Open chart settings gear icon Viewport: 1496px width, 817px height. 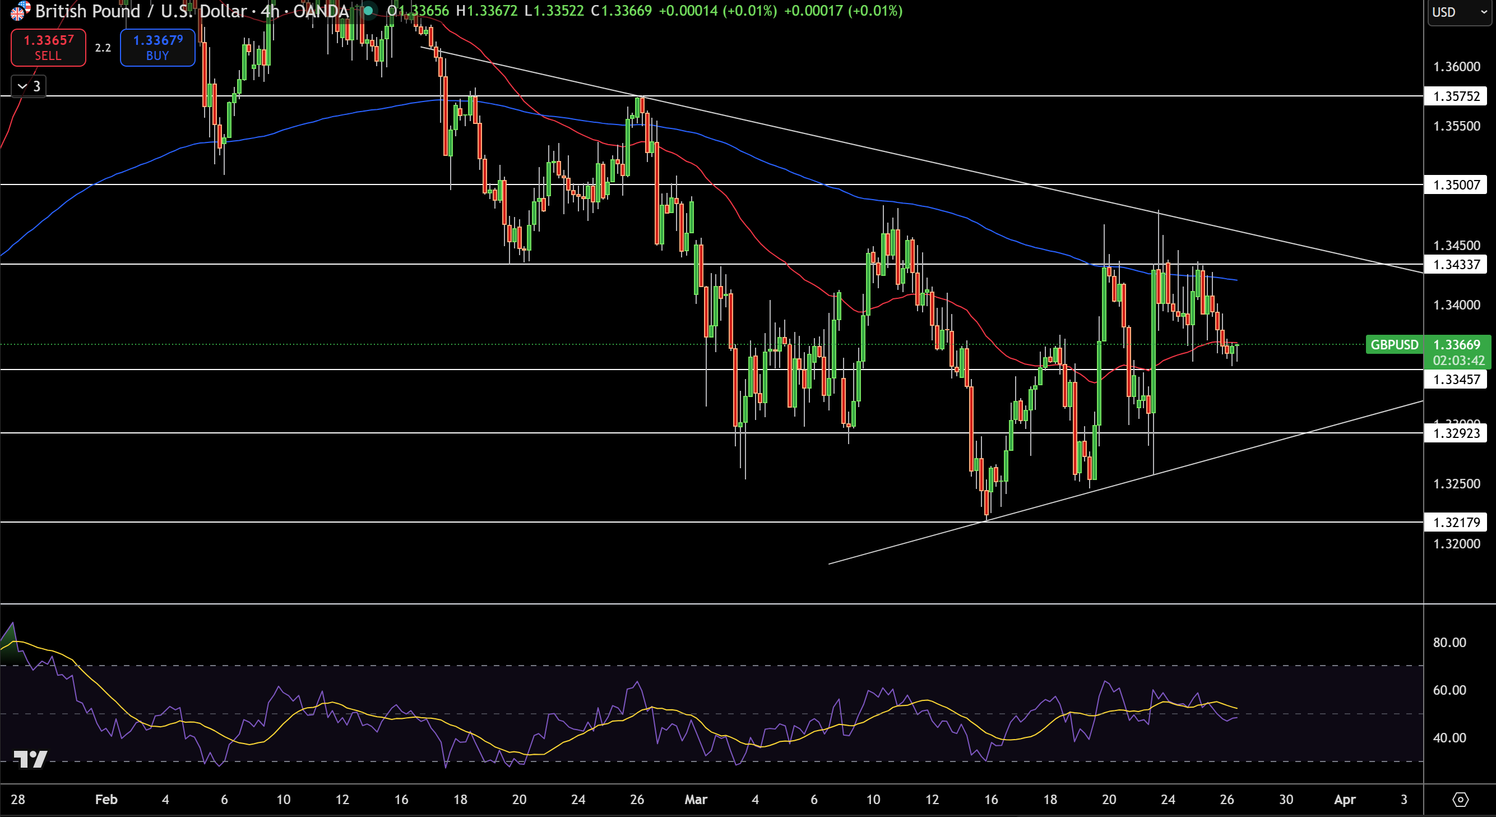coord(1460,800)
